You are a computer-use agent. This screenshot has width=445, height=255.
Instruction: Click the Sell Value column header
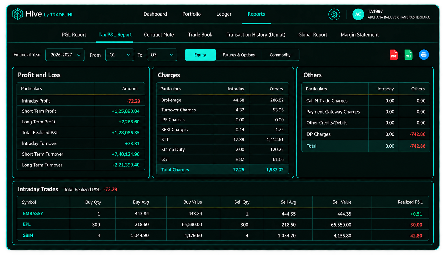tap(342, 202)
